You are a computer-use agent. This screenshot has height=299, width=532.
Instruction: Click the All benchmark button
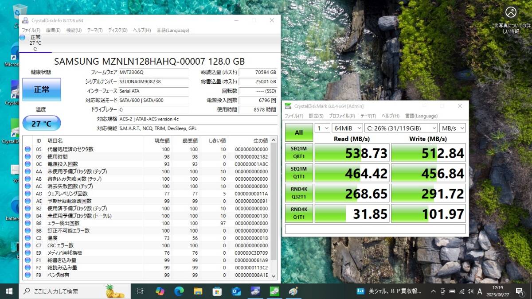click(x=299, y=132)
